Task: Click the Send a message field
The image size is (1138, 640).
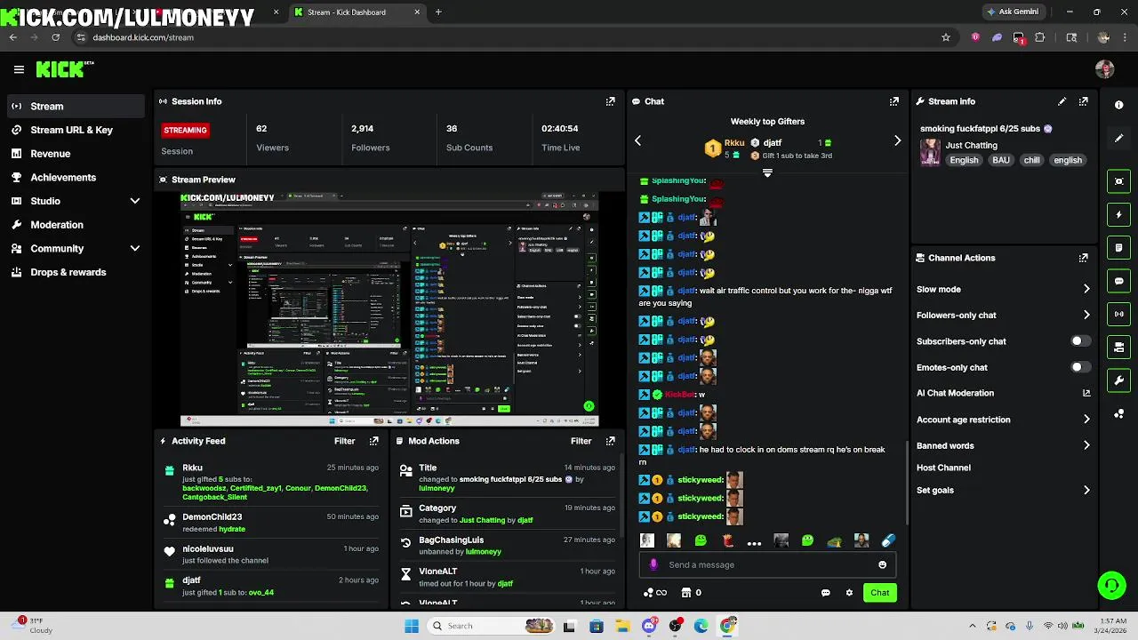Action: (x=768, y=564)
